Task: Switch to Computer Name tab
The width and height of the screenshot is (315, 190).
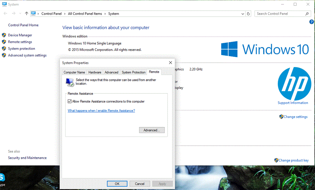Action: click(74, 72)
